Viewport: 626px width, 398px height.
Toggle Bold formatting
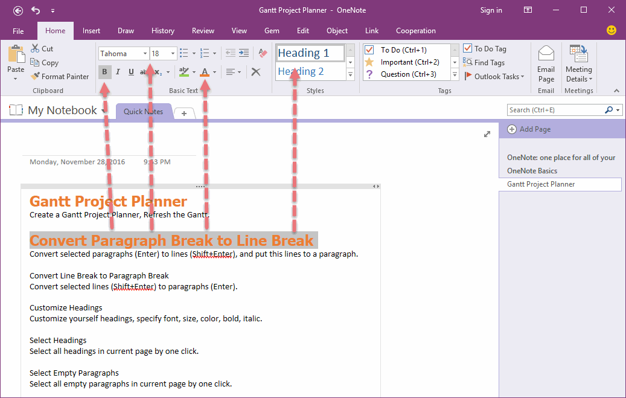click(x=104, y=72)
